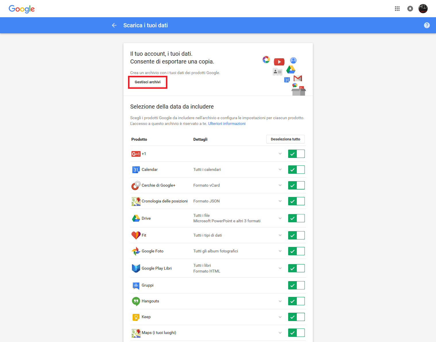This screenshot has height=342, width=436.
Task: Click the Maps (i tuoi luoghi) icon
Action: point(136,333)
